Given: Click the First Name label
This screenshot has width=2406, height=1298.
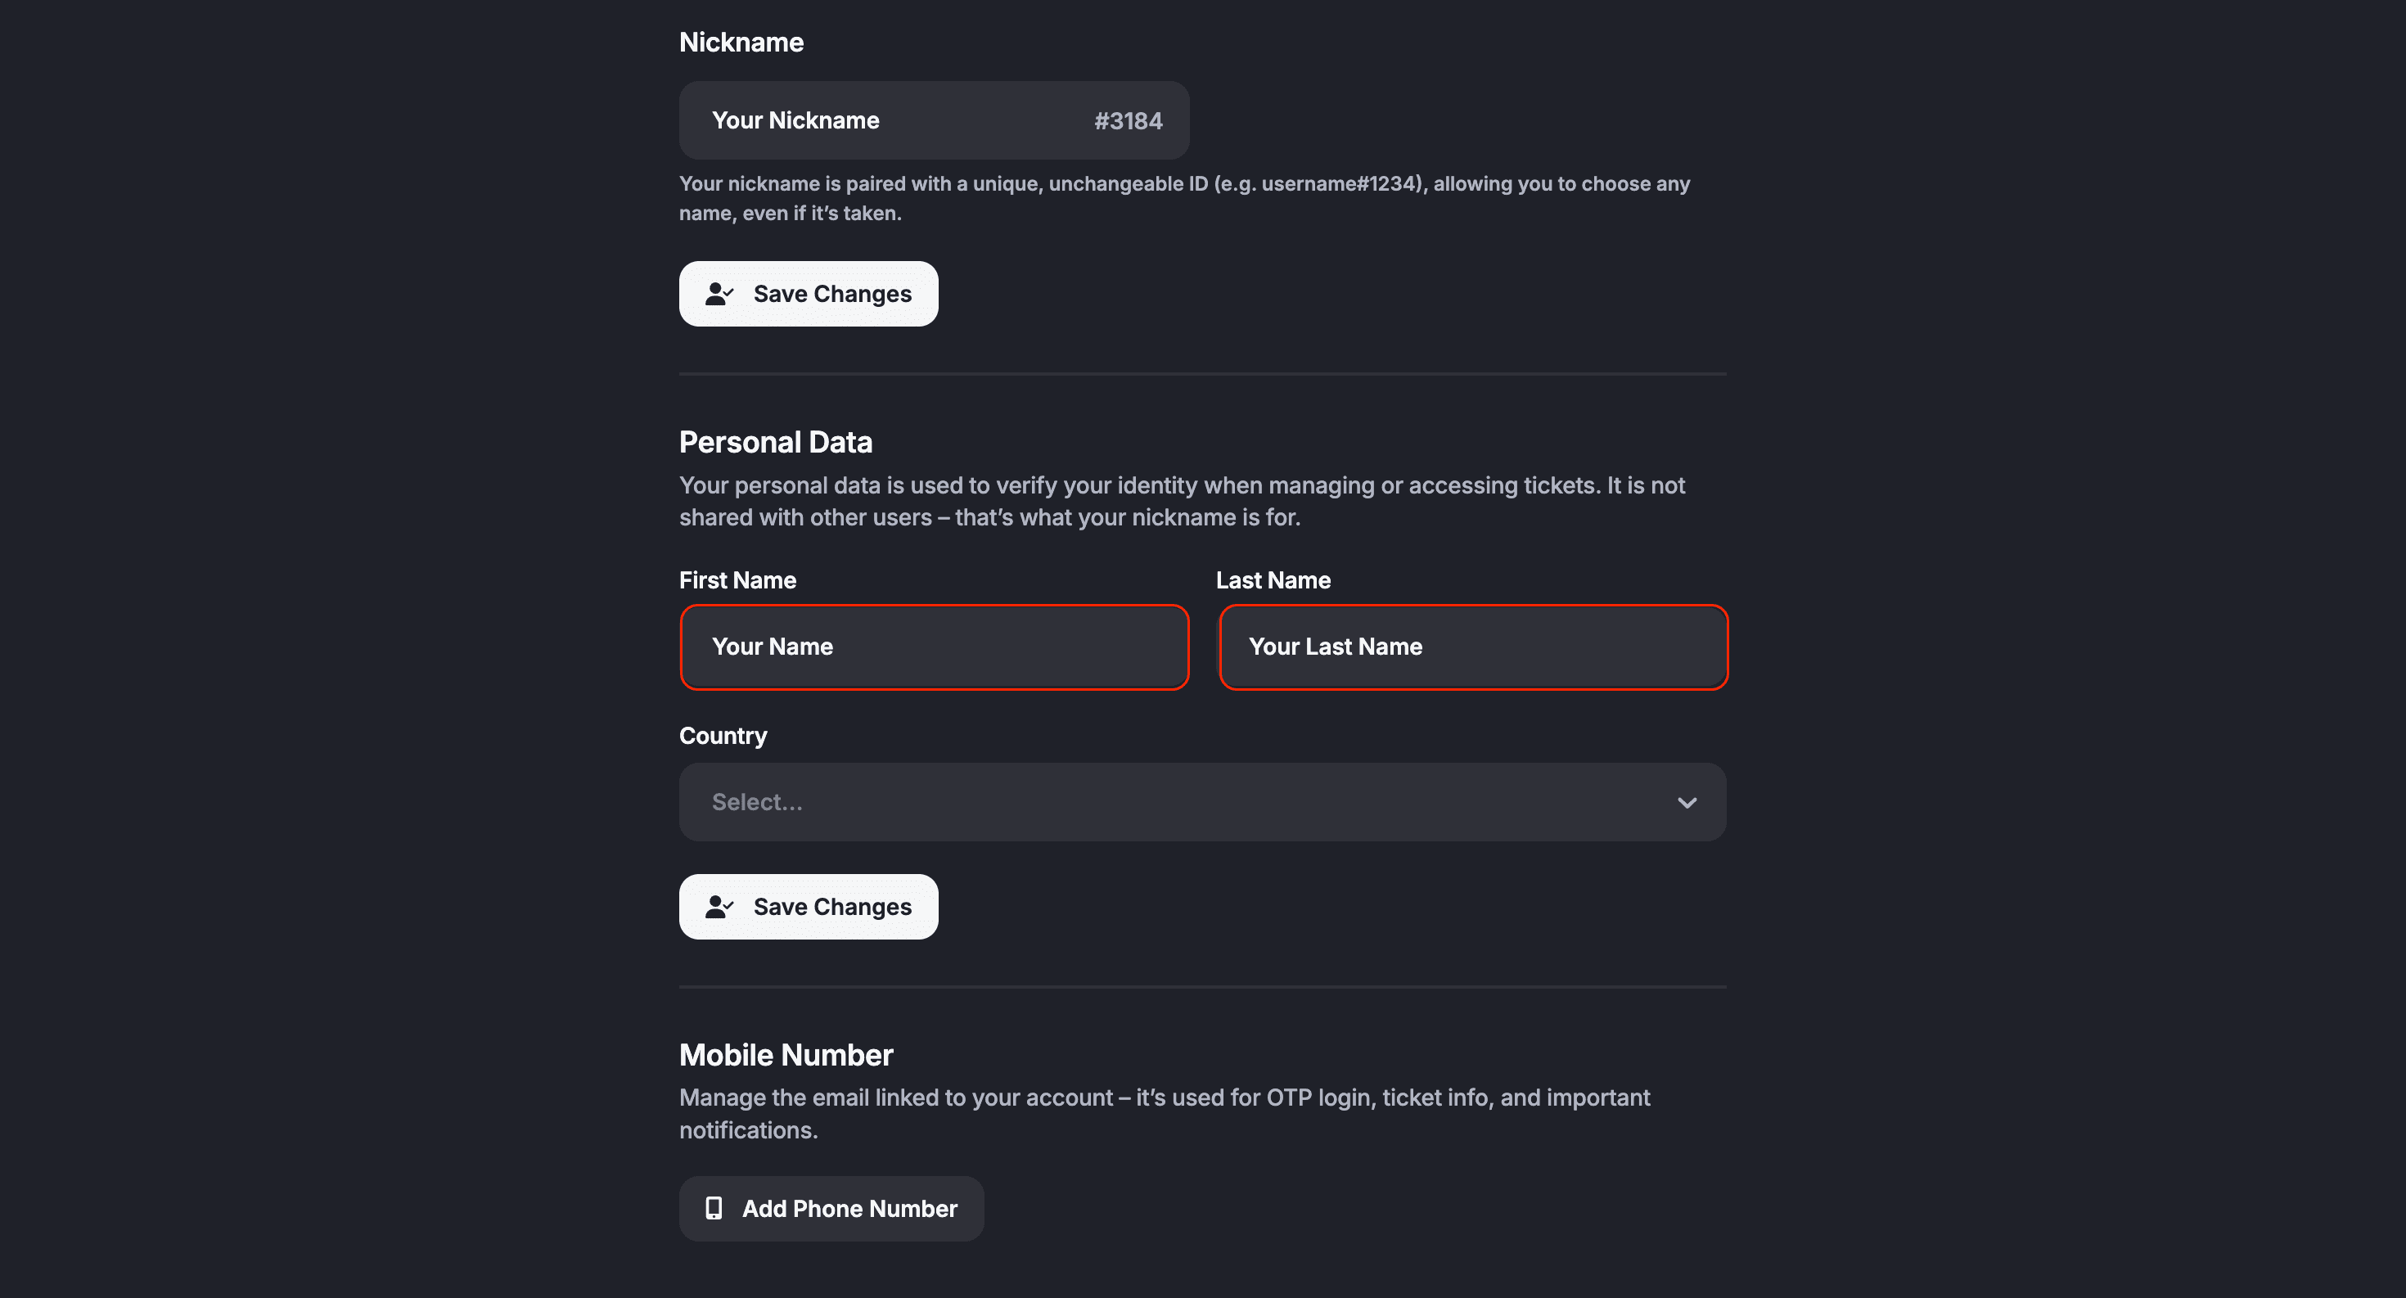Looking at the screenshot, I should [x=737, y=580].
